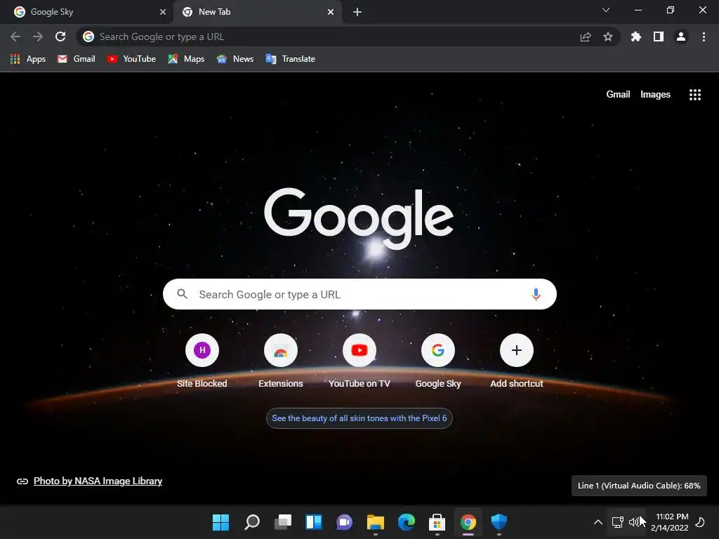Share this page using the share icon
This screenshot has height=539, width=719.
coord(586,36)
